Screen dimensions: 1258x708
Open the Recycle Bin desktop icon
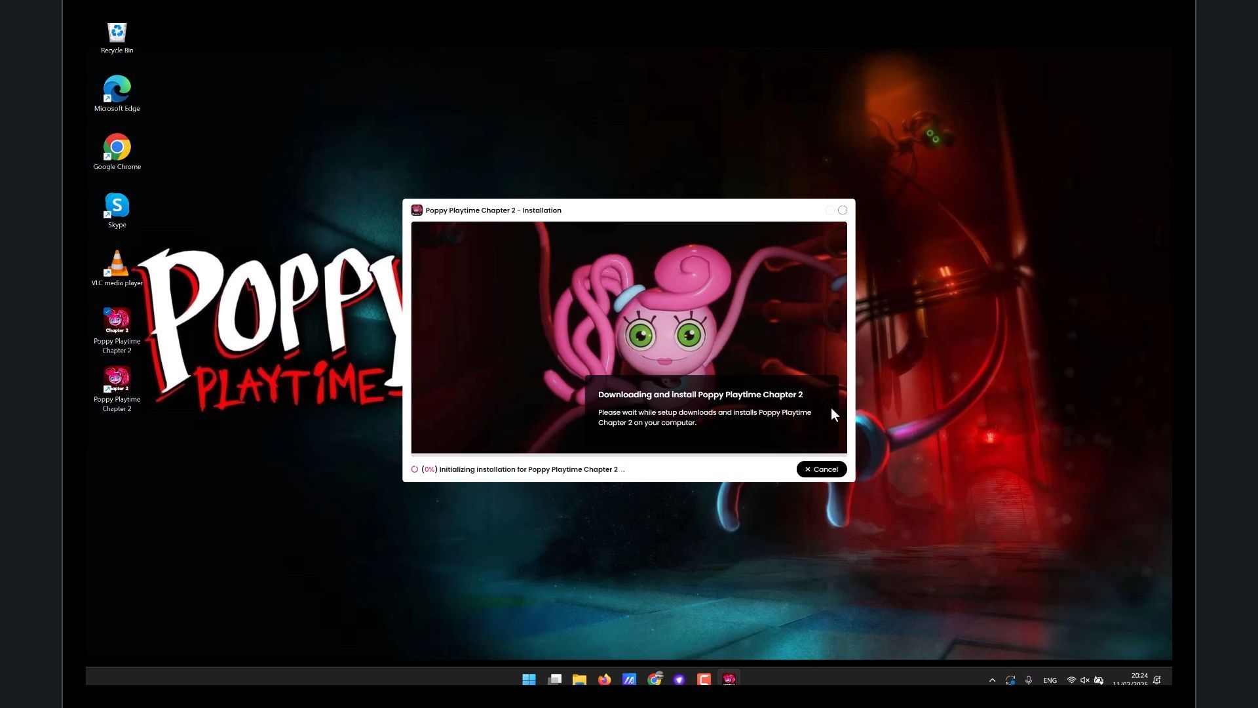point(117,38)
